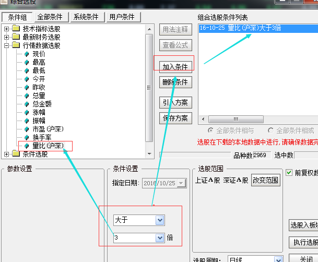Click the cube icon beside 昨收

27,87
